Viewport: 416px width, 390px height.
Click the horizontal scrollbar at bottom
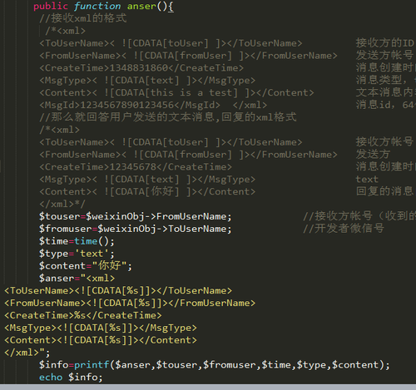coord(208,387)
